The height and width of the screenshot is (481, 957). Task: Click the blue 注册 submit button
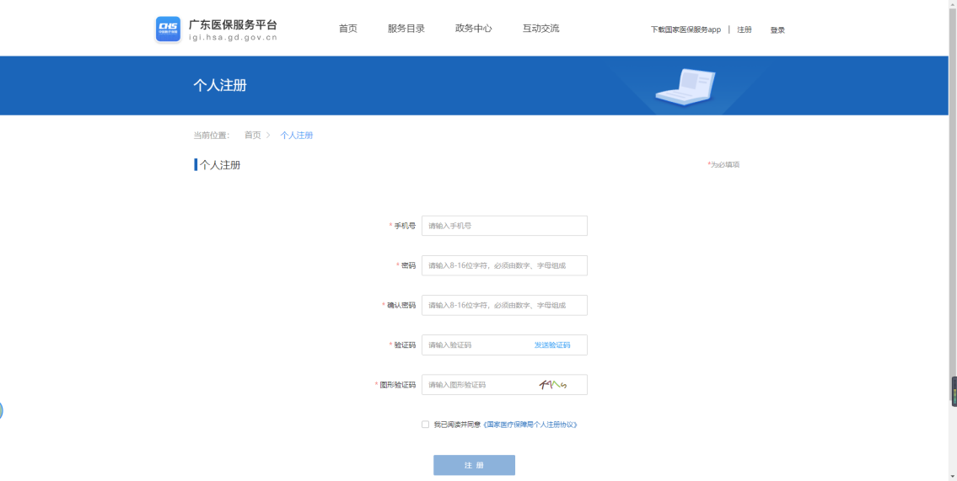click(474, 465)
